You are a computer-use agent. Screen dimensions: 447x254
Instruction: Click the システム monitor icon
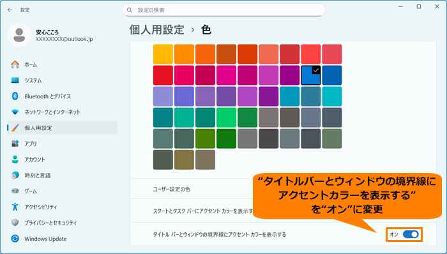click(15, 80)
